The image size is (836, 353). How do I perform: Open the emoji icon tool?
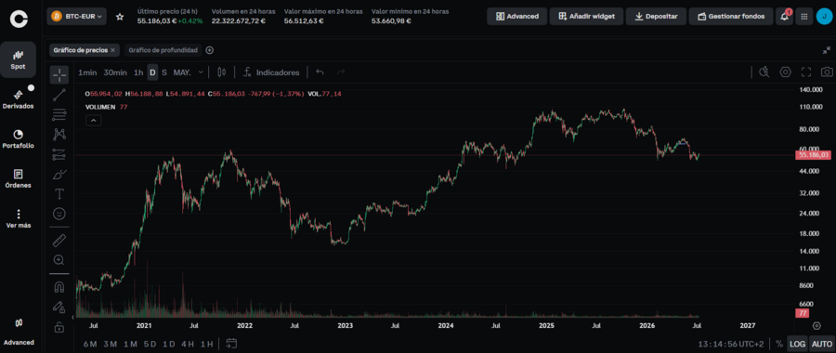click(x=59, y=214)
